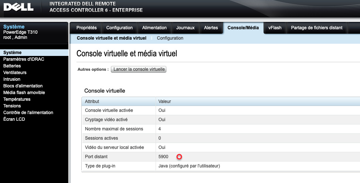This screenshot has width=360, height=183.
Task: Open Intrusion in the sidebar
Action: tap(12, 79)
